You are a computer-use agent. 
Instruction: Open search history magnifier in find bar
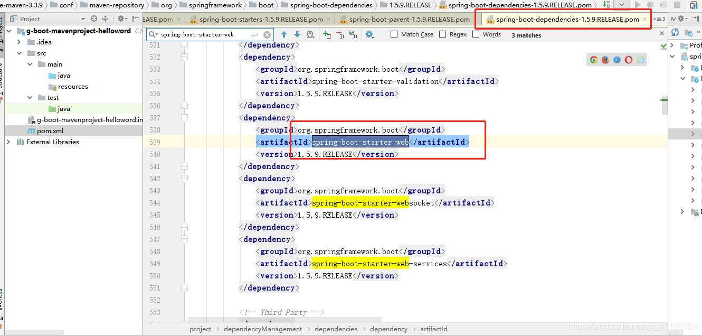tap(153, 35)
